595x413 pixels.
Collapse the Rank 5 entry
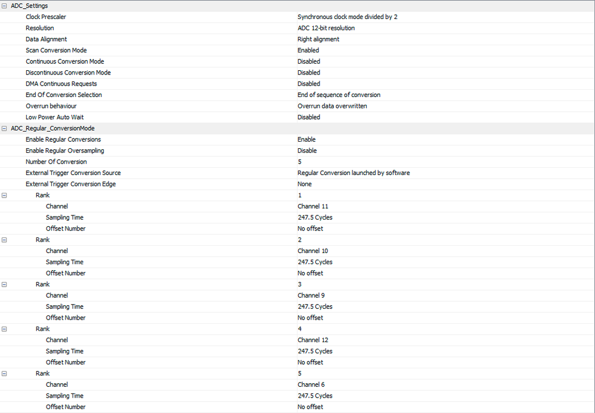pos(4,374)
